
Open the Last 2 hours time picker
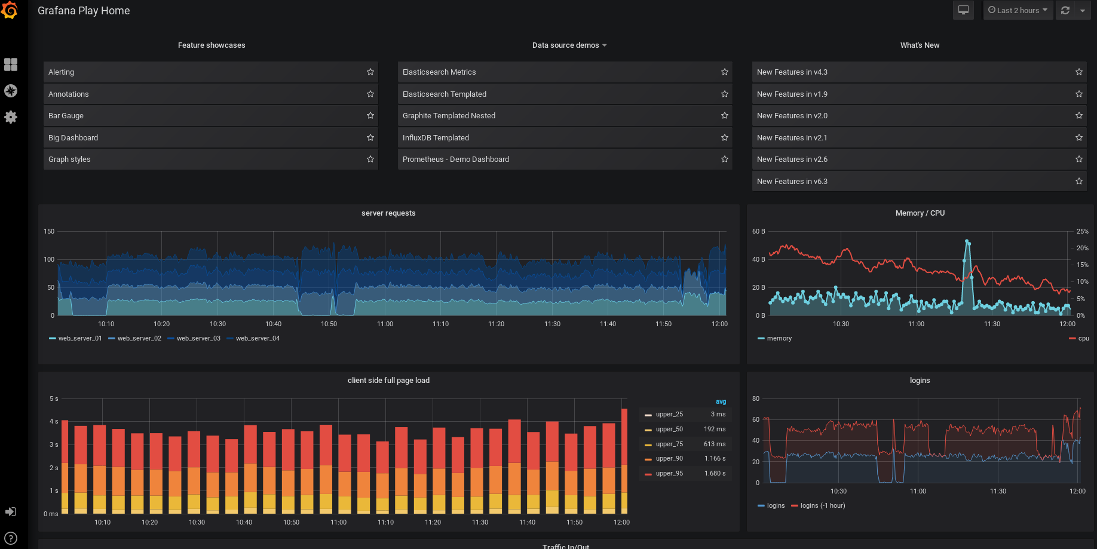(x=1018, y=10)
